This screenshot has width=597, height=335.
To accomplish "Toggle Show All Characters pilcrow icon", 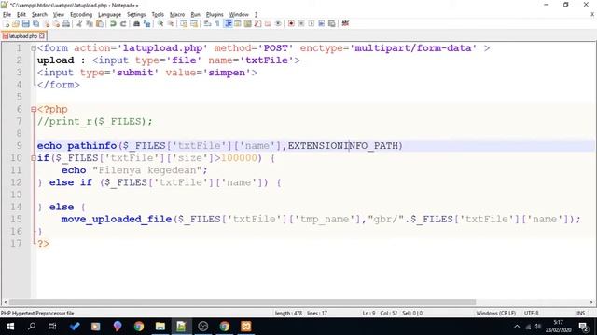I will click(217, 23).
